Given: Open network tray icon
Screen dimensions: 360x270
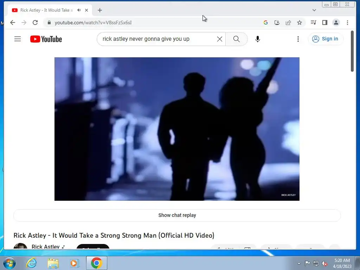Looking at the screenshot, I should tap(316, 263).
